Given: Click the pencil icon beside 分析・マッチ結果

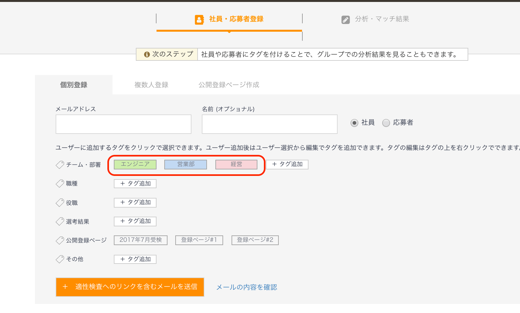Looking at the screenshot, I should click(x=345, y=20).
